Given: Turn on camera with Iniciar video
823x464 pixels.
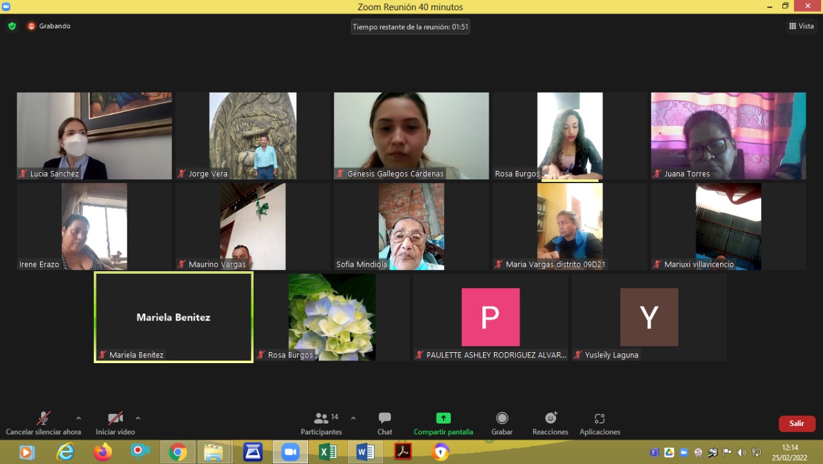Looking at the screenshot, I should pyautogui.click(x=115, y=418).
